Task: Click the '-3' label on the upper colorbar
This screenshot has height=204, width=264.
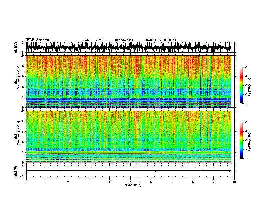Action: pos(246,67)
